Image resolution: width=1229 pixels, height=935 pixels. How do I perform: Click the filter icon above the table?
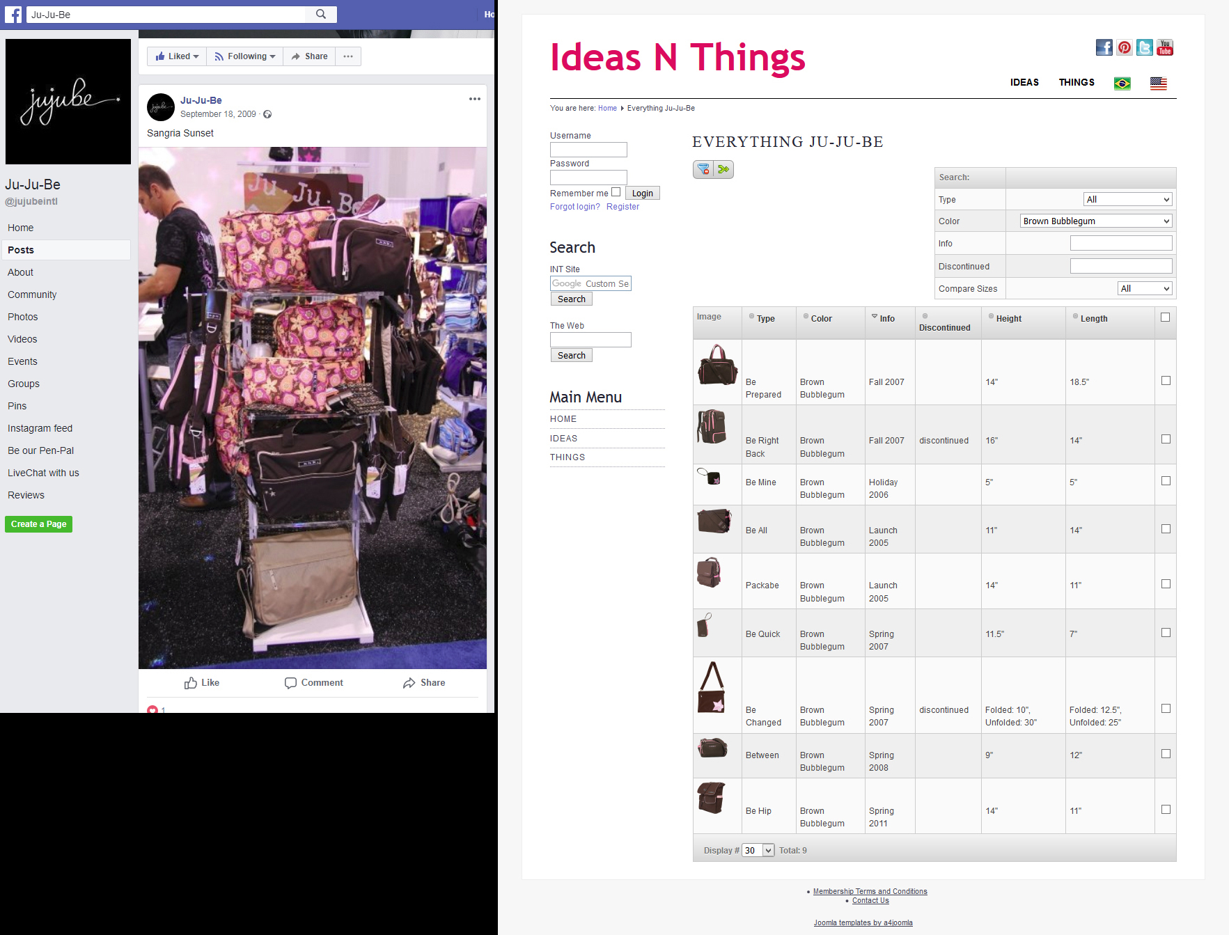click(x=703, y=169)
